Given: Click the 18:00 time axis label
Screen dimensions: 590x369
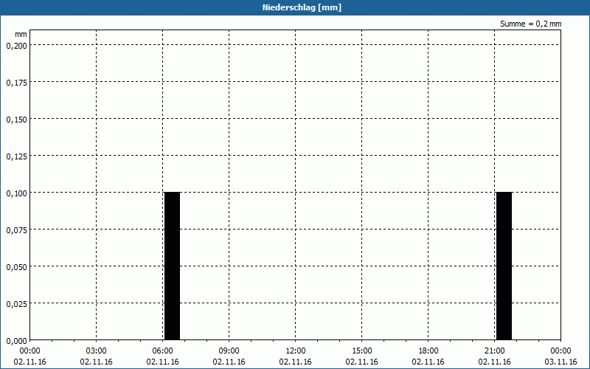Looking at the screenshot, I should (x=428, y=351).
